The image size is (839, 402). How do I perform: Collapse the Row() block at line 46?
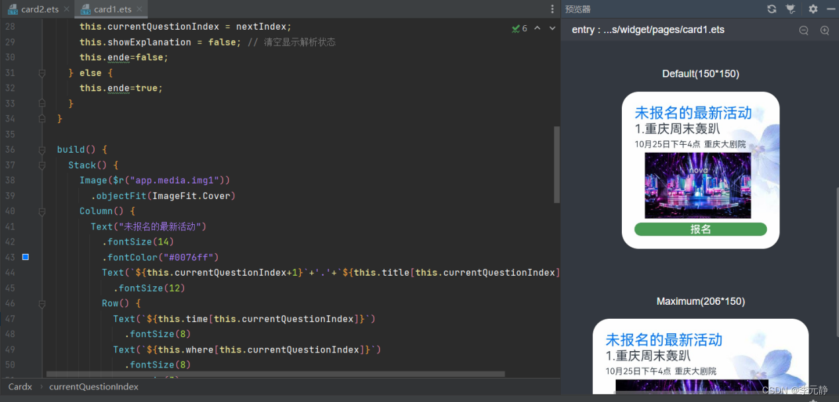coord(42,303)
